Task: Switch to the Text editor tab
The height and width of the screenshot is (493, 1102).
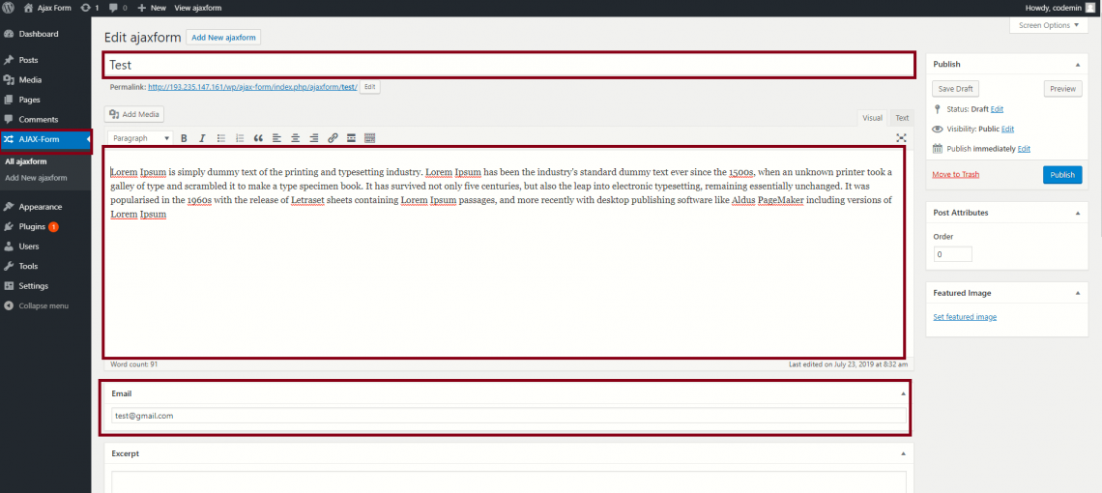Action: tap(901, 118)
